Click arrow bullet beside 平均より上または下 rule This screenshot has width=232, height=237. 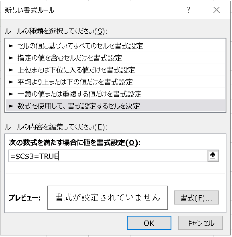point(11,82)
